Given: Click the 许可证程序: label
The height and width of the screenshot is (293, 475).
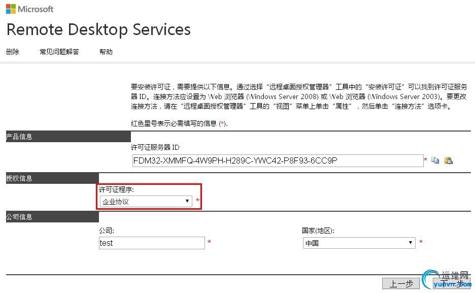Looking at the screenshot, I should [x=116, y=189].
